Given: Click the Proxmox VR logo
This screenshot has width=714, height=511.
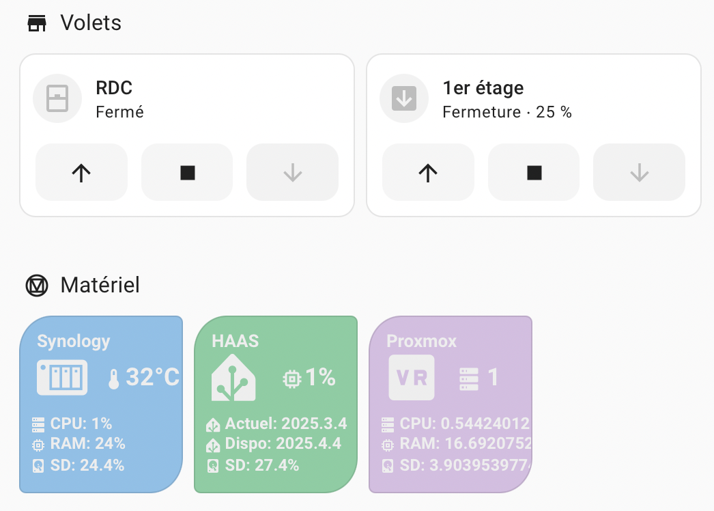Looking at the screenshot, I should point(412,378).
